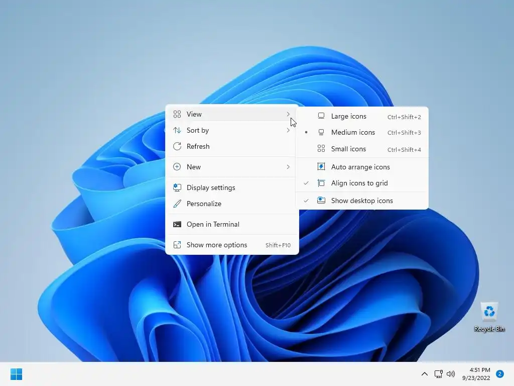The image size is (514, 386).
Task: Select the Recycle Bin desktop icon
Action: tap(489, 317)
